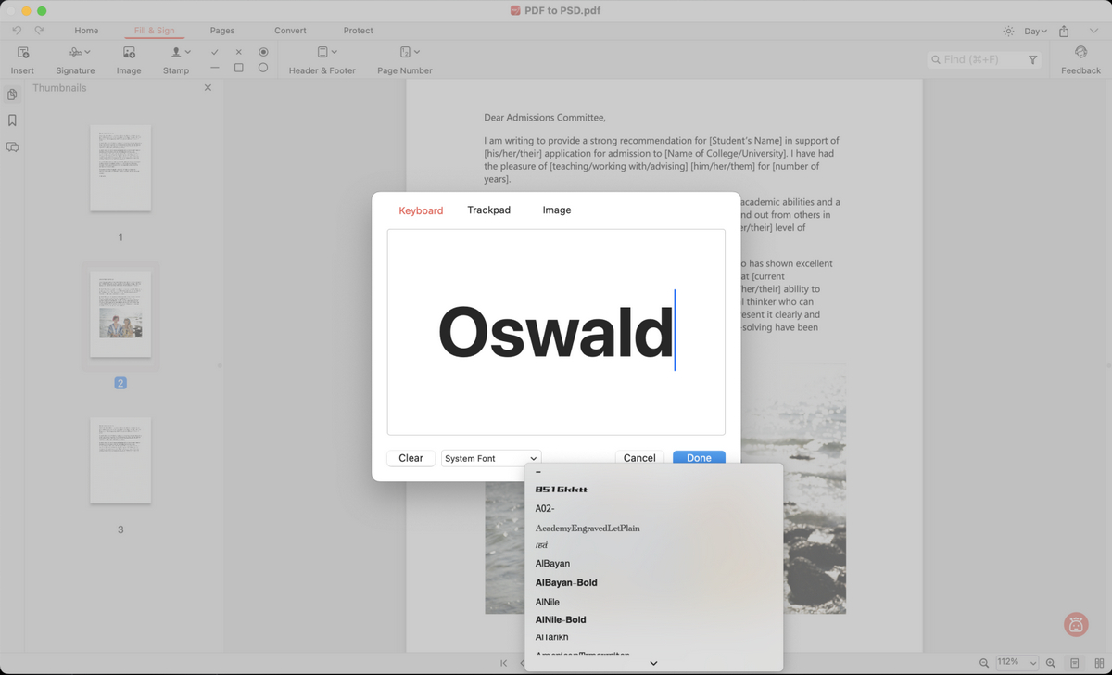The height and width of the screenshot is (675, 1112).
Task: Select the Stamp tool
Action: [x=176, y=58]
